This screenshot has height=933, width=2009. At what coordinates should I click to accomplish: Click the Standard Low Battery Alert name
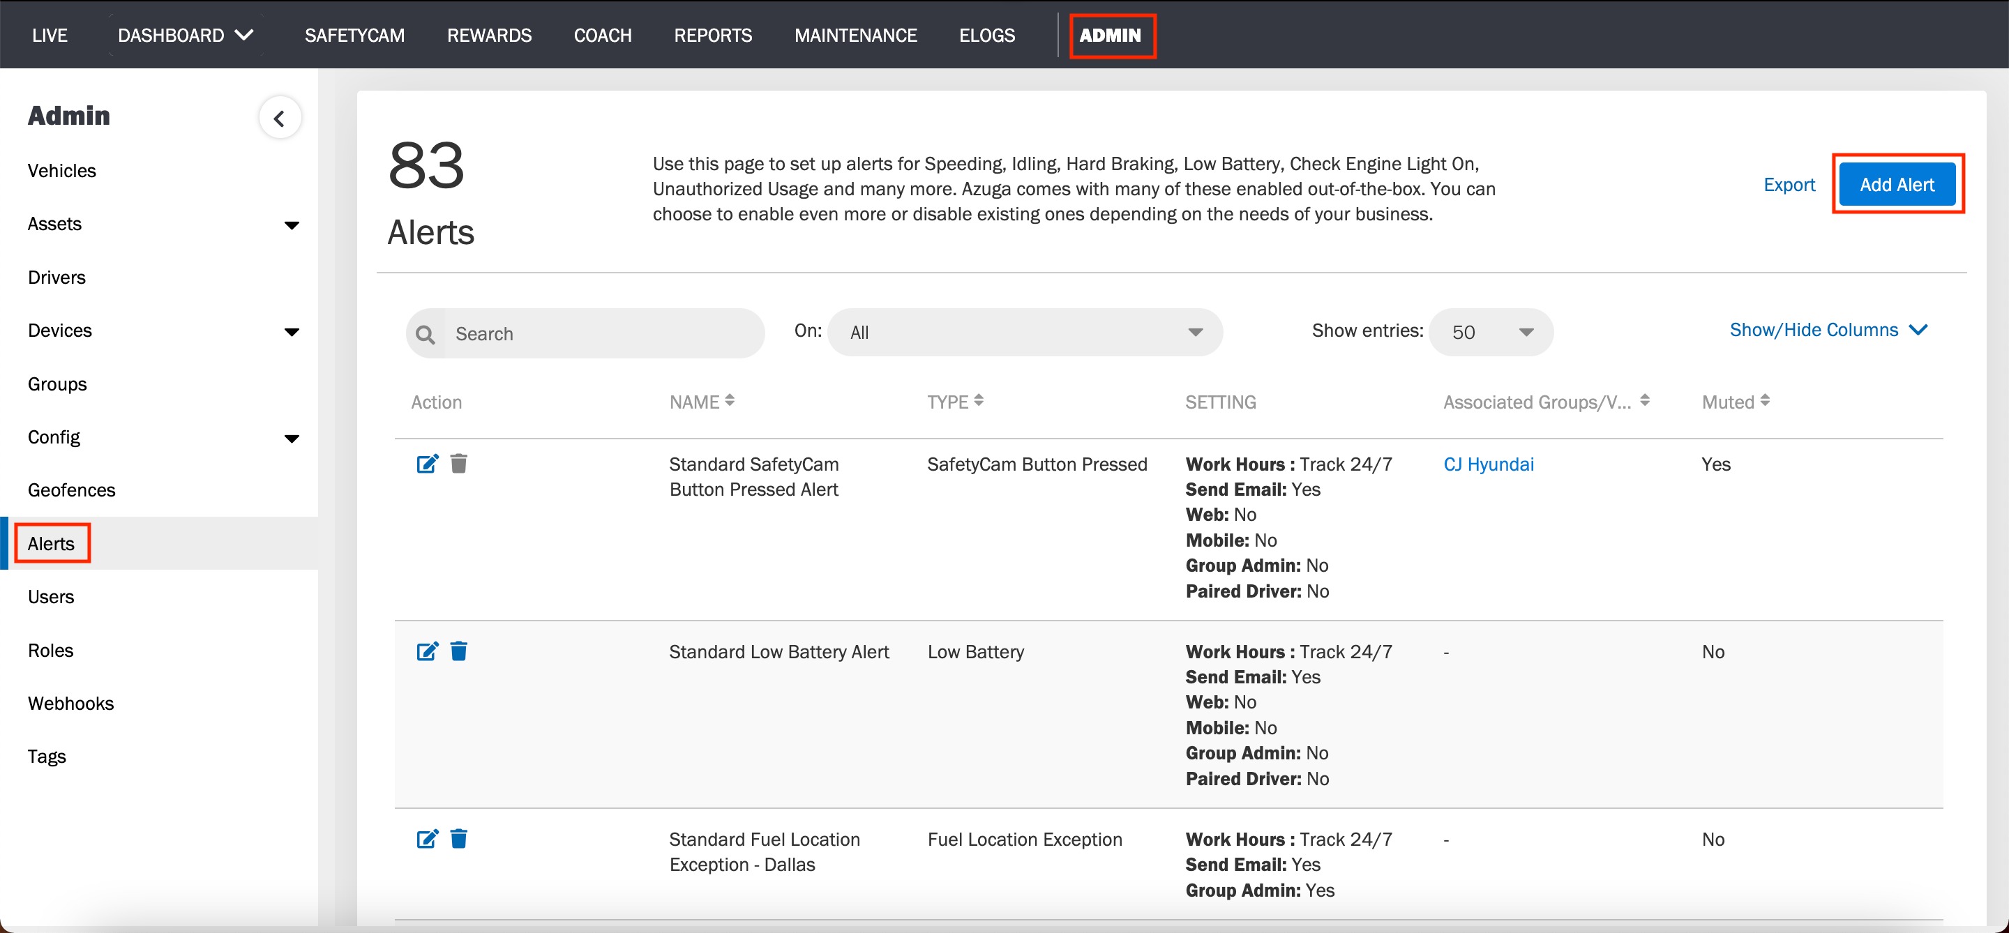(778, 651)
